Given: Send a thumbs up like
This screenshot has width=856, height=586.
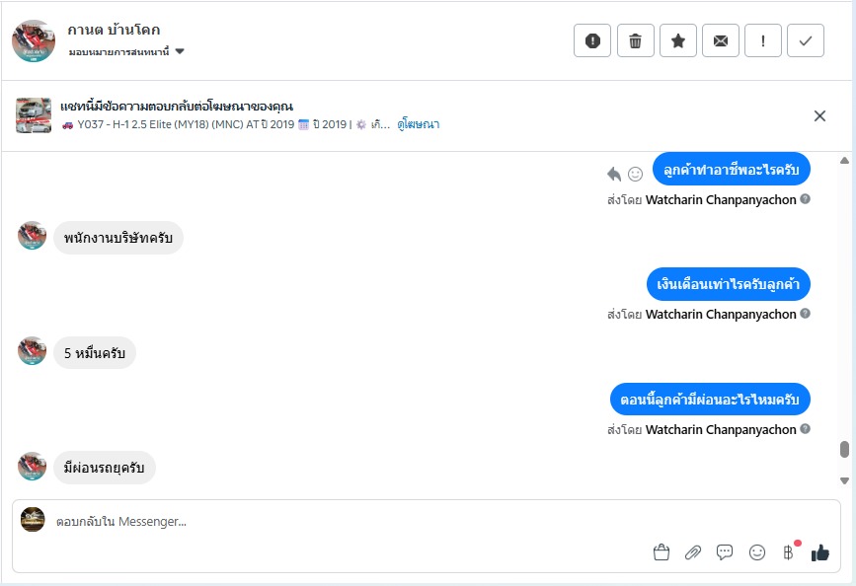Looking at the screenshot, I should pos(819,552).
